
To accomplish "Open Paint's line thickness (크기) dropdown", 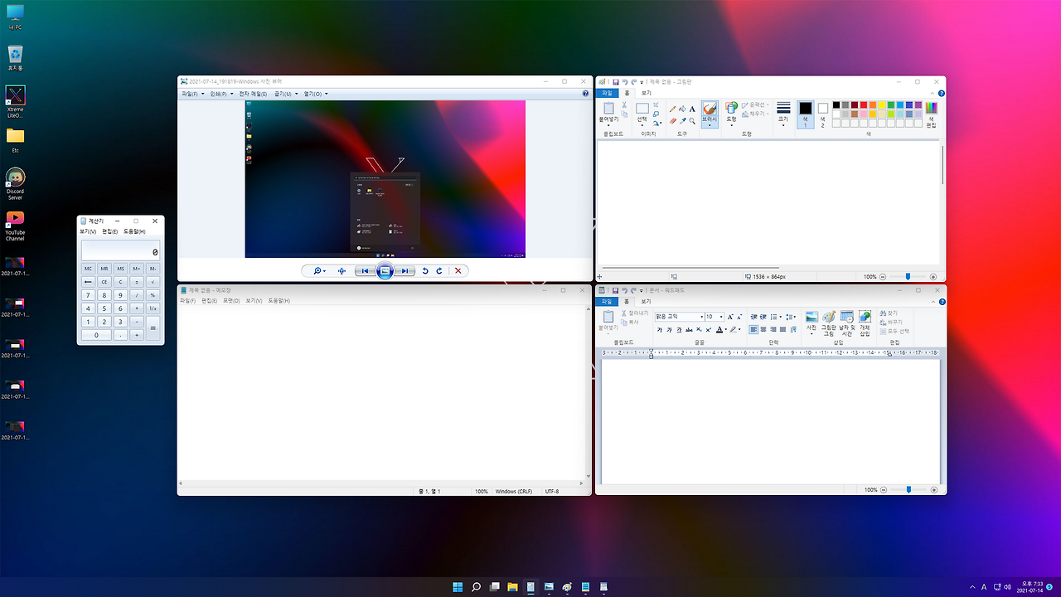I will (x=782, y=116).
